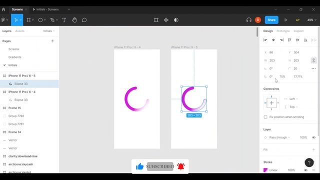Click the Create component icon
Image resolution: width=320 pixels, height=180 pixels.
(166, 20)
